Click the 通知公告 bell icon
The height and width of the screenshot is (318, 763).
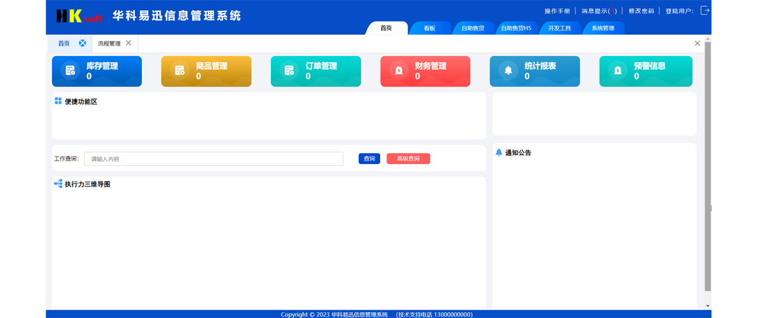point(498,153)
